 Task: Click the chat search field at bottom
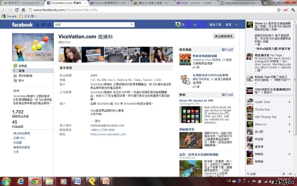tap(263, 173)
